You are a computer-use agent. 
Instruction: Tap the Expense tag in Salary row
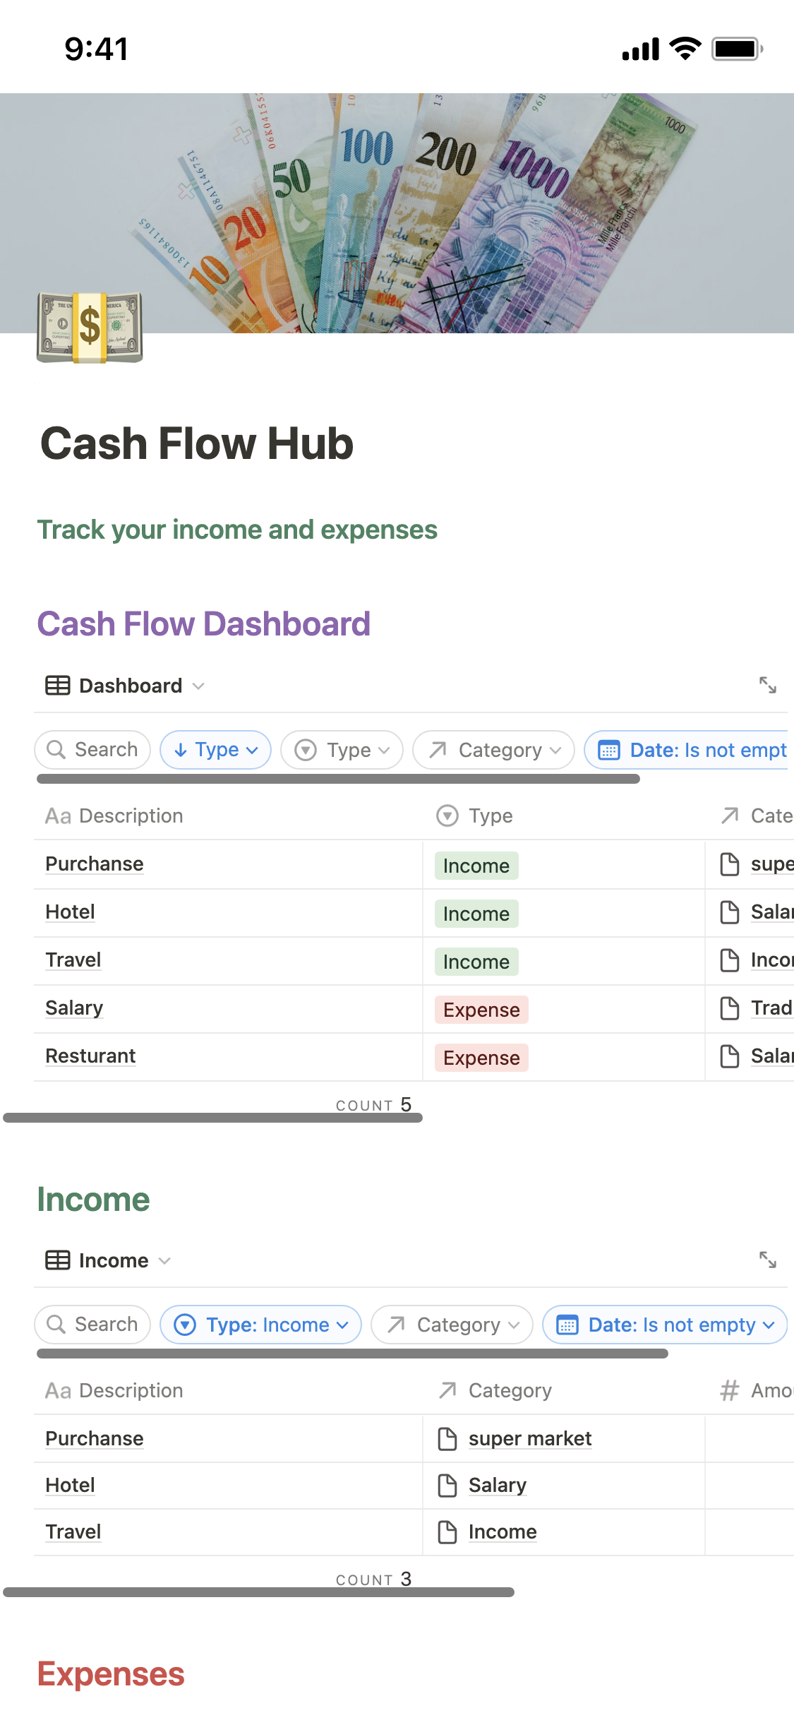click(x=481, y=1010)
